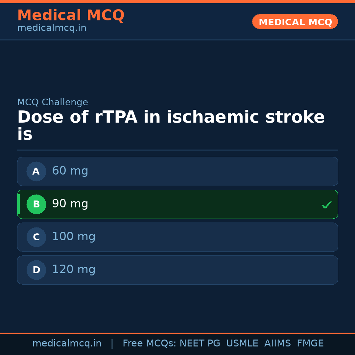Image resolution: width=355 pixels, height=355 pixels.
Task: Choose the 100 mg answer option
Action: [x=177, y=237]
